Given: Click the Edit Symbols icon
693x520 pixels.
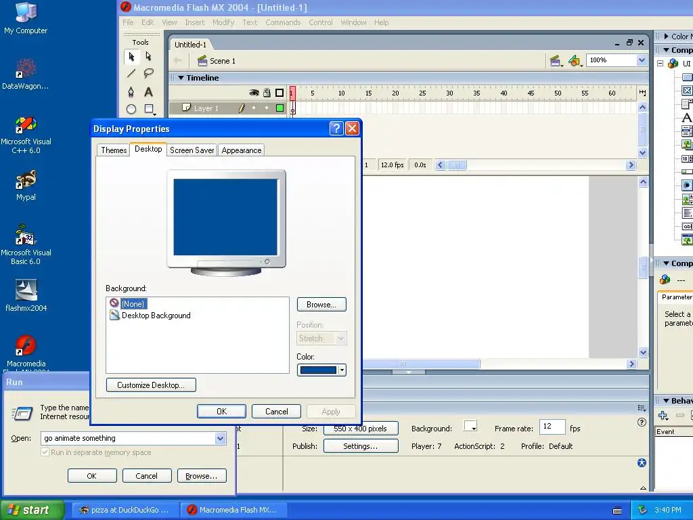Looking at the screenshot, I should 575,61.
